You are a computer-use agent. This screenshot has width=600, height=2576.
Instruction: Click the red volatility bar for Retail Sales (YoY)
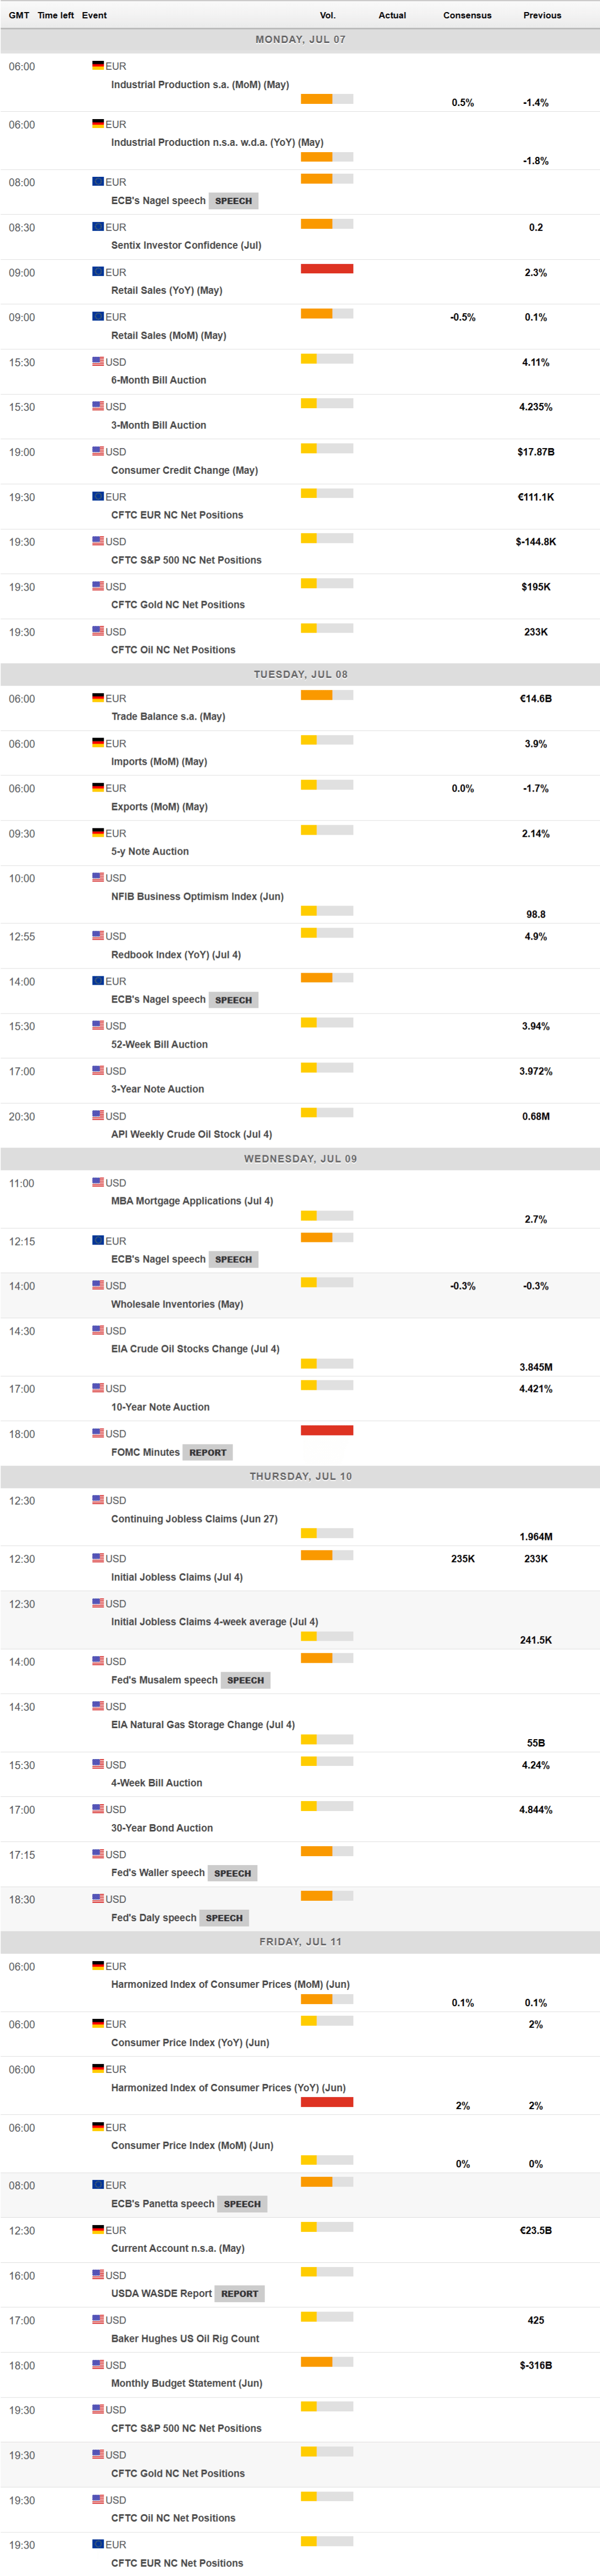326,269
